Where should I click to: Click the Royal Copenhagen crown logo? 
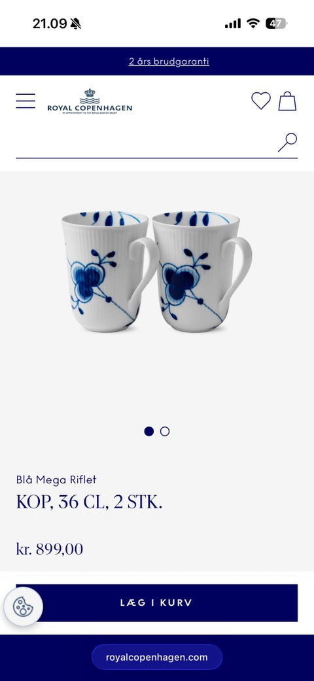pos(90,101)
